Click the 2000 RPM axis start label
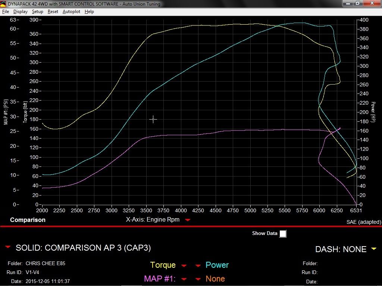 (x=42, y=210)
